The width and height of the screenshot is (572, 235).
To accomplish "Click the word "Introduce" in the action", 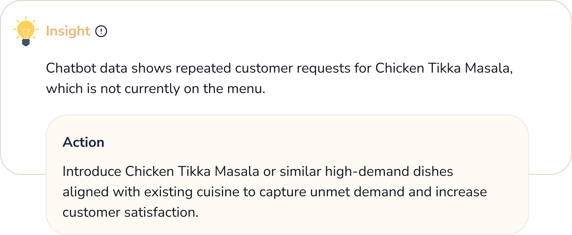I will point(91,171).
